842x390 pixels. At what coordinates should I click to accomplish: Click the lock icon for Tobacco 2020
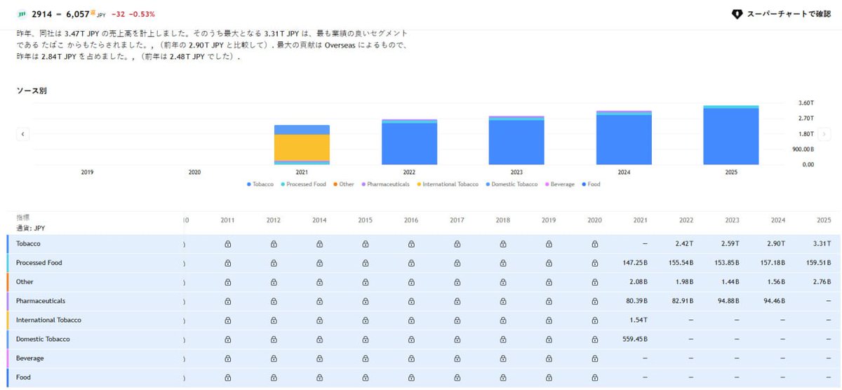(595, 244)
